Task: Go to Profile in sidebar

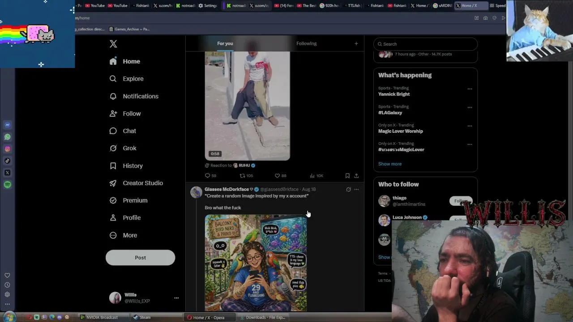Action: pyautogui.click(x=125, y=218)
